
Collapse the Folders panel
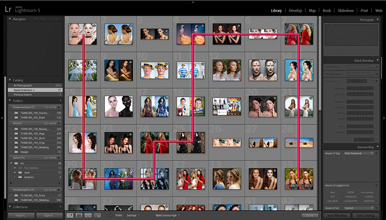[10, 101]
